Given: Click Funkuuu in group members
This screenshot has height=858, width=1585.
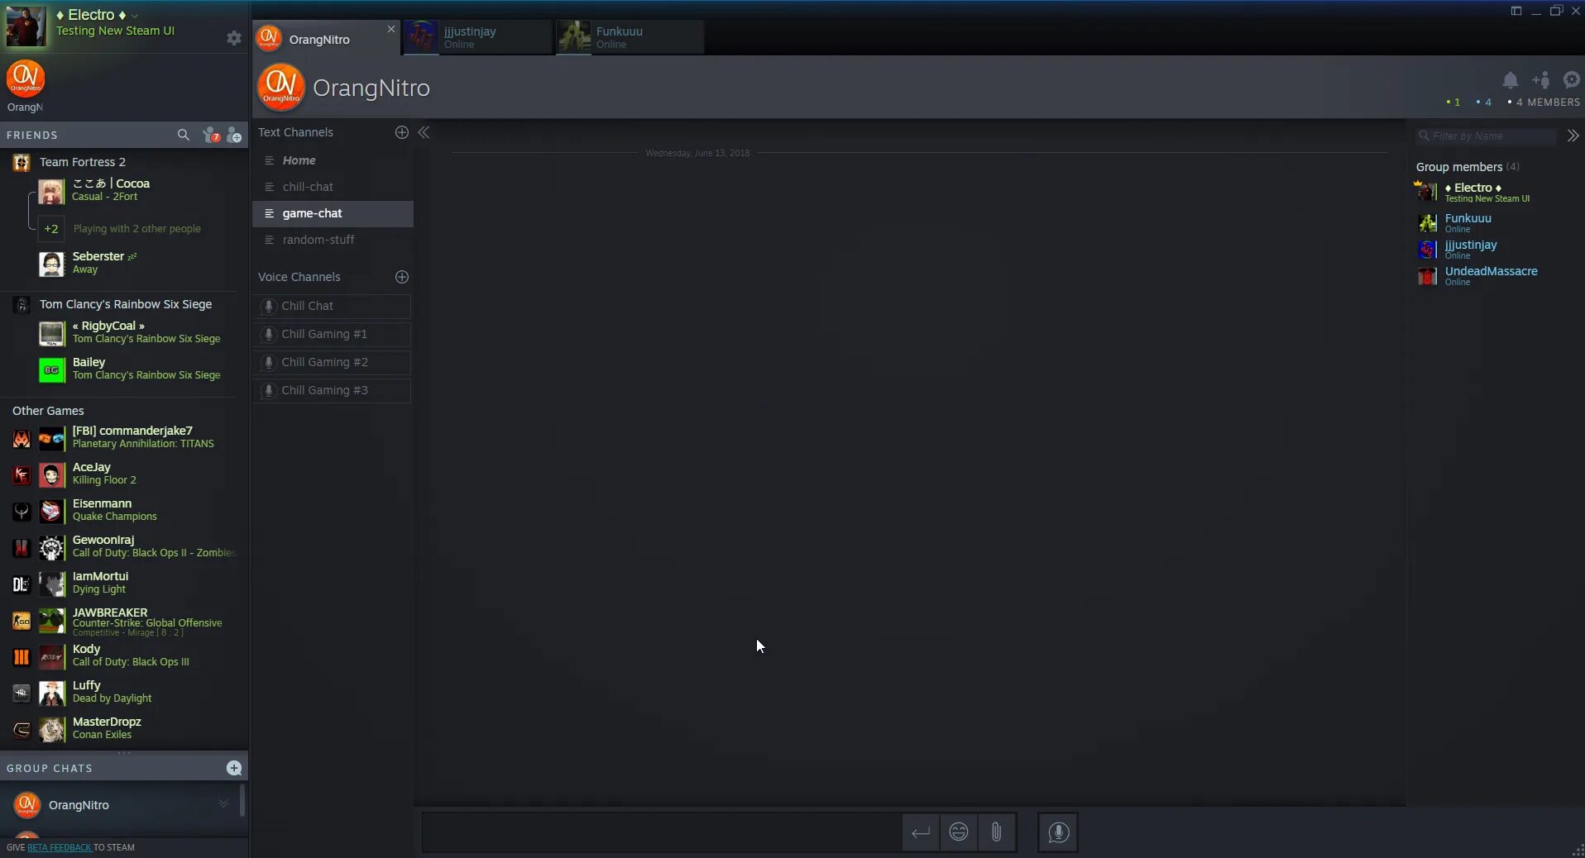Looking at the screenshot, I should coord(1494,222).
